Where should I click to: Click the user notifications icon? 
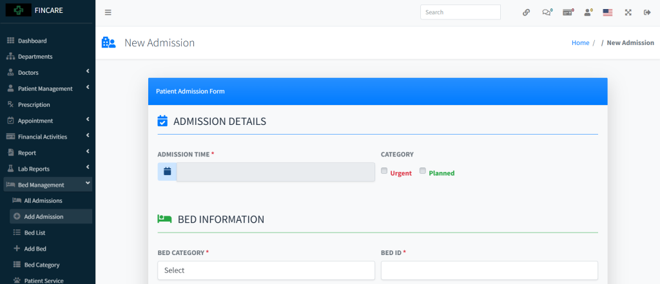click(x=587, y=12)
